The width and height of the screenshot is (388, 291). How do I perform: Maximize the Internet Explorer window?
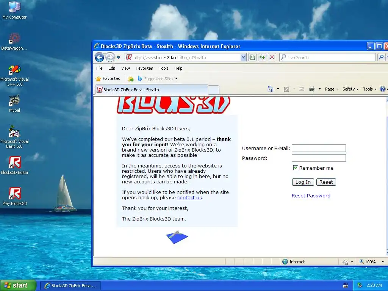(x=379, y=46)
